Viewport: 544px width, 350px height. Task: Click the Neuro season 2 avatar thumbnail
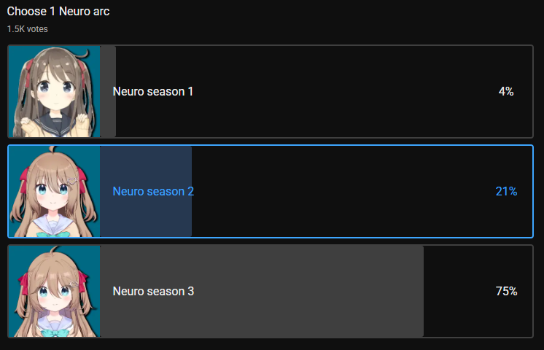(x=54, y=191)
